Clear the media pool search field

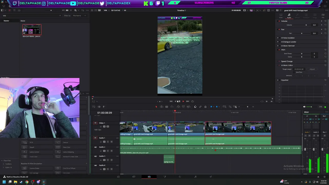(60, 16)
